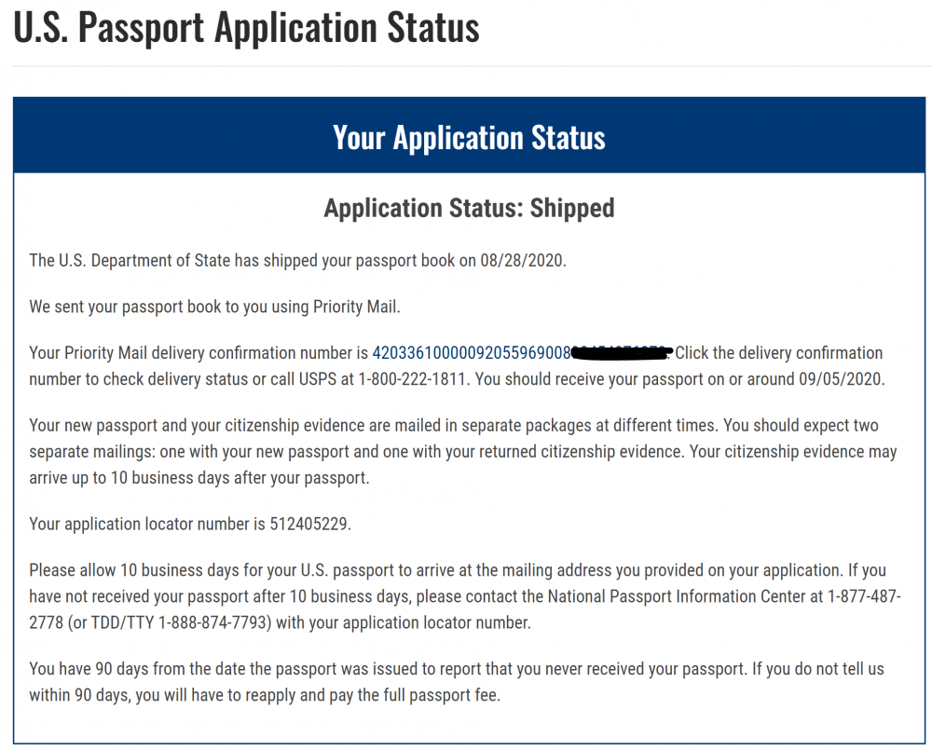Click the 'Your application locator number is' text
Image resolution: width=932 pixels, height=751 pixels.
tap(147, 524)
